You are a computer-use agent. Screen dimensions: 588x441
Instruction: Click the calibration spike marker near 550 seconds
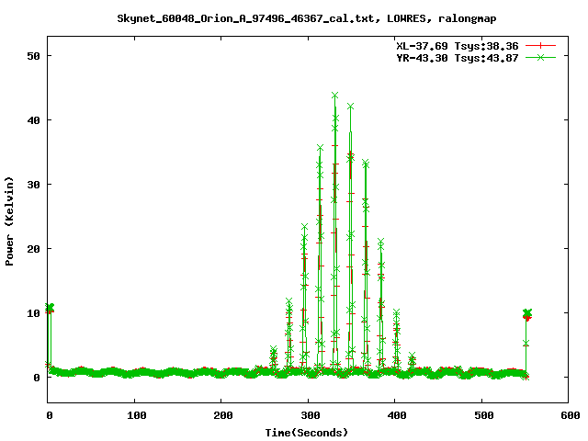click(x=527, y=314)
